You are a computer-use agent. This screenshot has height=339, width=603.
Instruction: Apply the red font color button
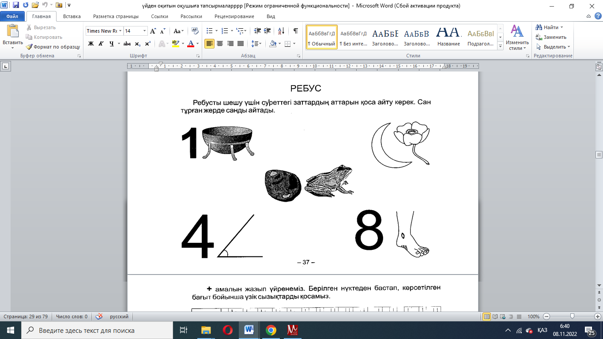click(191, 44)
